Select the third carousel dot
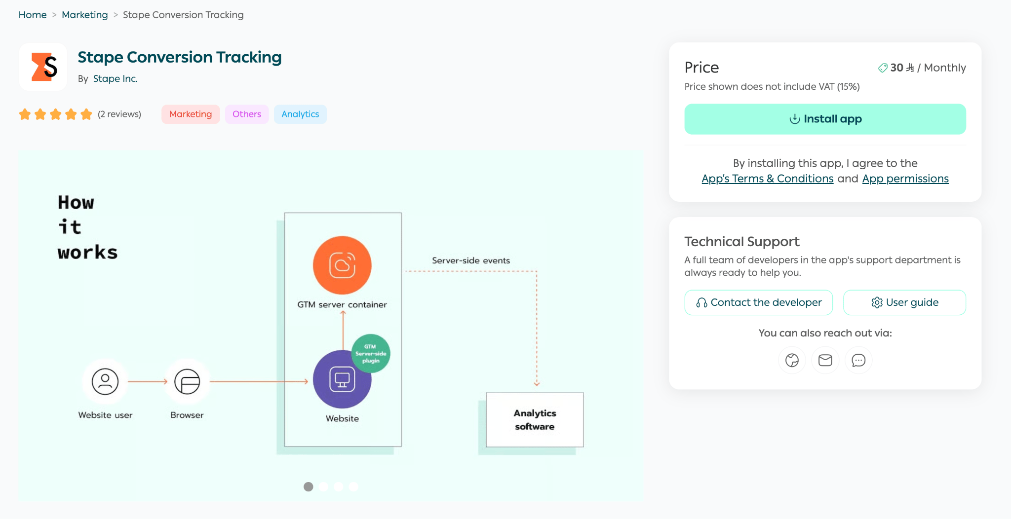The width and height of the screenshot is (1011, 519). click(338, 487)
